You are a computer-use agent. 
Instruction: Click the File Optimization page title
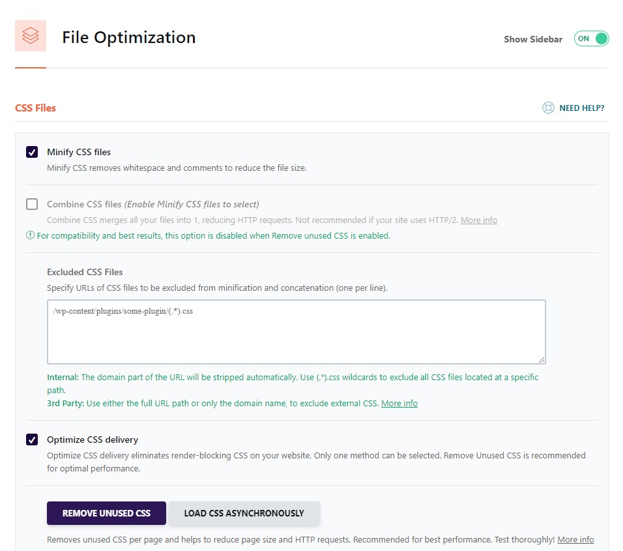point(128,38)
